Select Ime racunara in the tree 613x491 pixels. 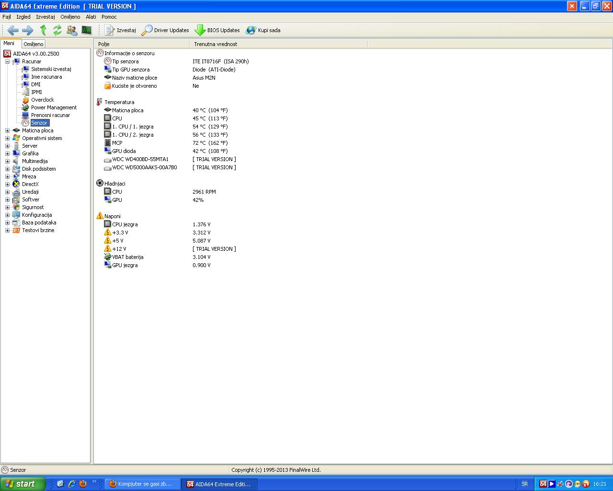tap(46, 77)
